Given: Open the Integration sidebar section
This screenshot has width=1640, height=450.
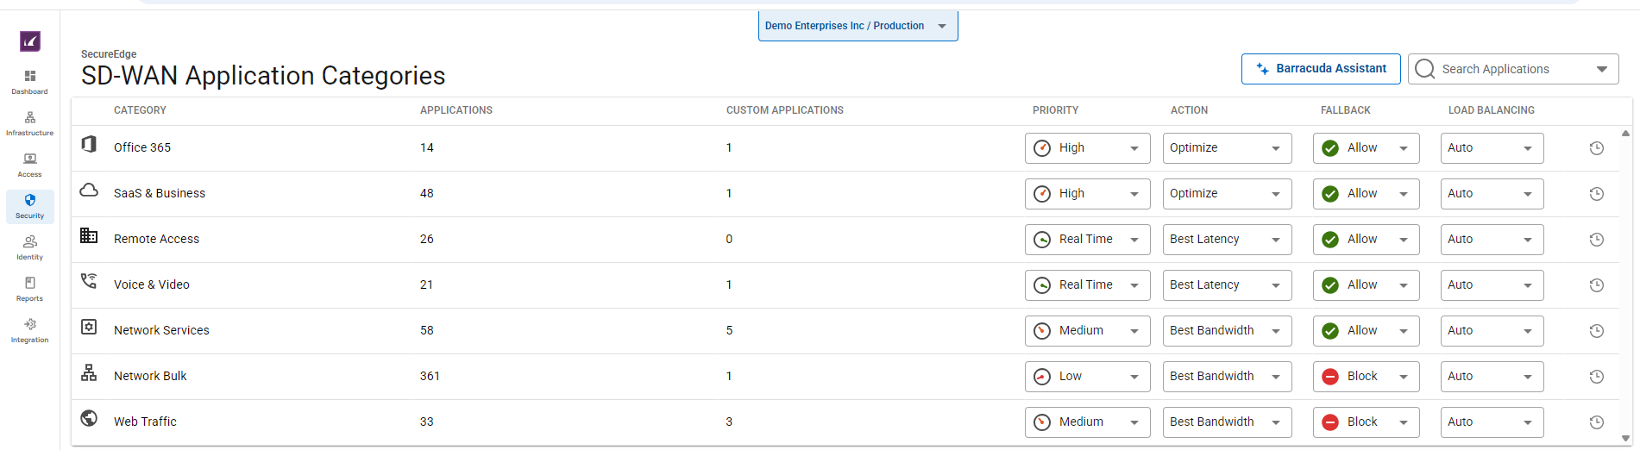Looking at the screenshot, I should pos(29,330).
